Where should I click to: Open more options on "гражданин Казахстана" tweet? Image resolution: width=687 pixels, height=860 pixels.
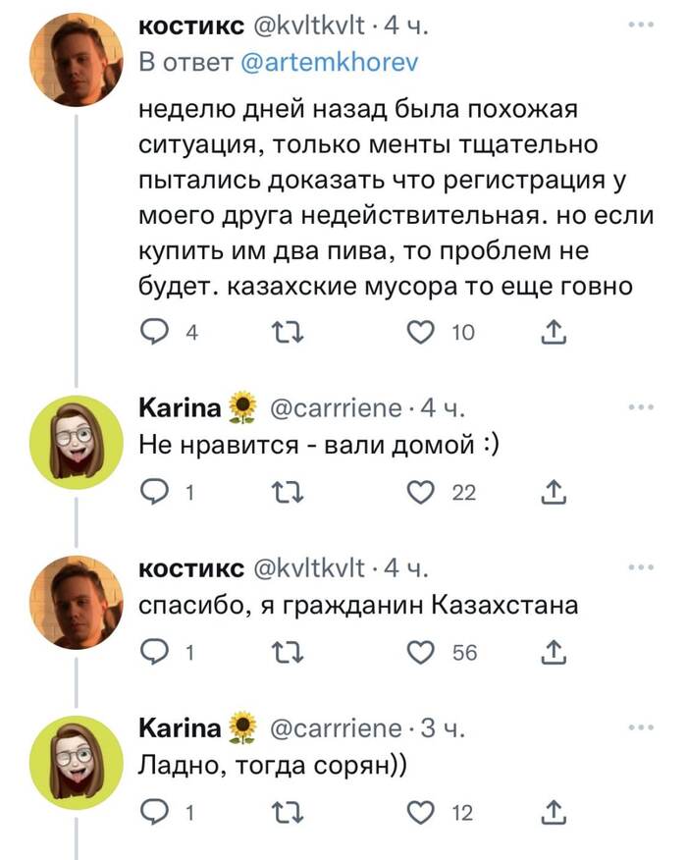pos(639,566)
